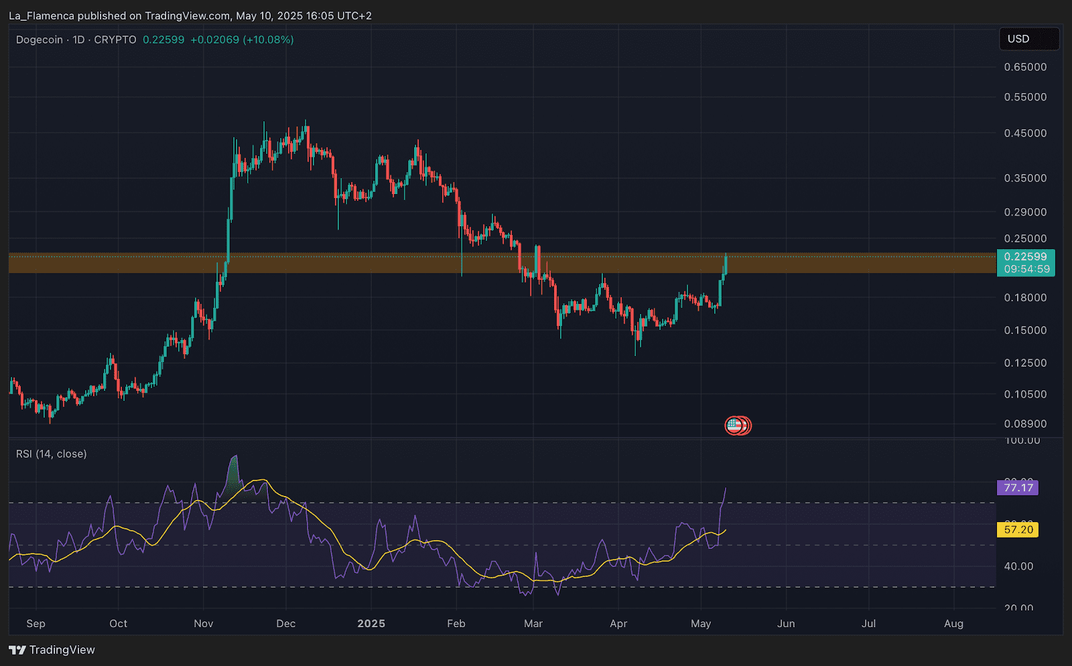Click the 0.55000 price axis label
1072x666 pixels.
tap(1025, 97)
